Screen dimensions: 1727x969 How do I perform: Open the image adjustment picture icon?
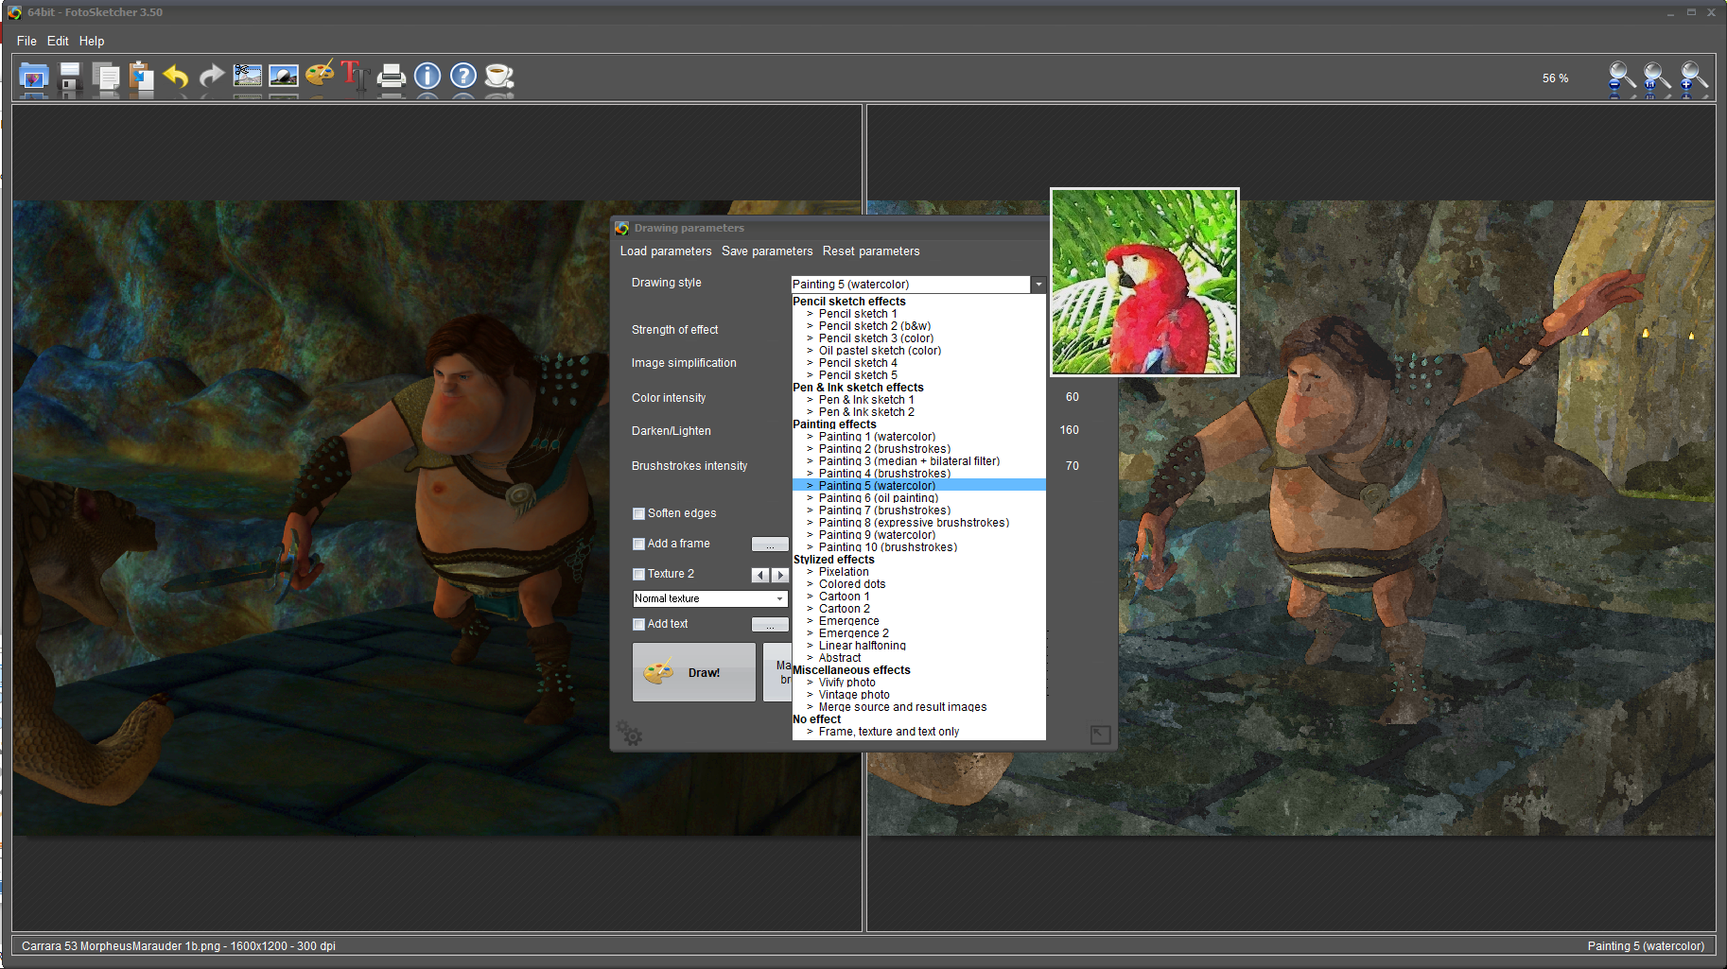coord(284,77)
